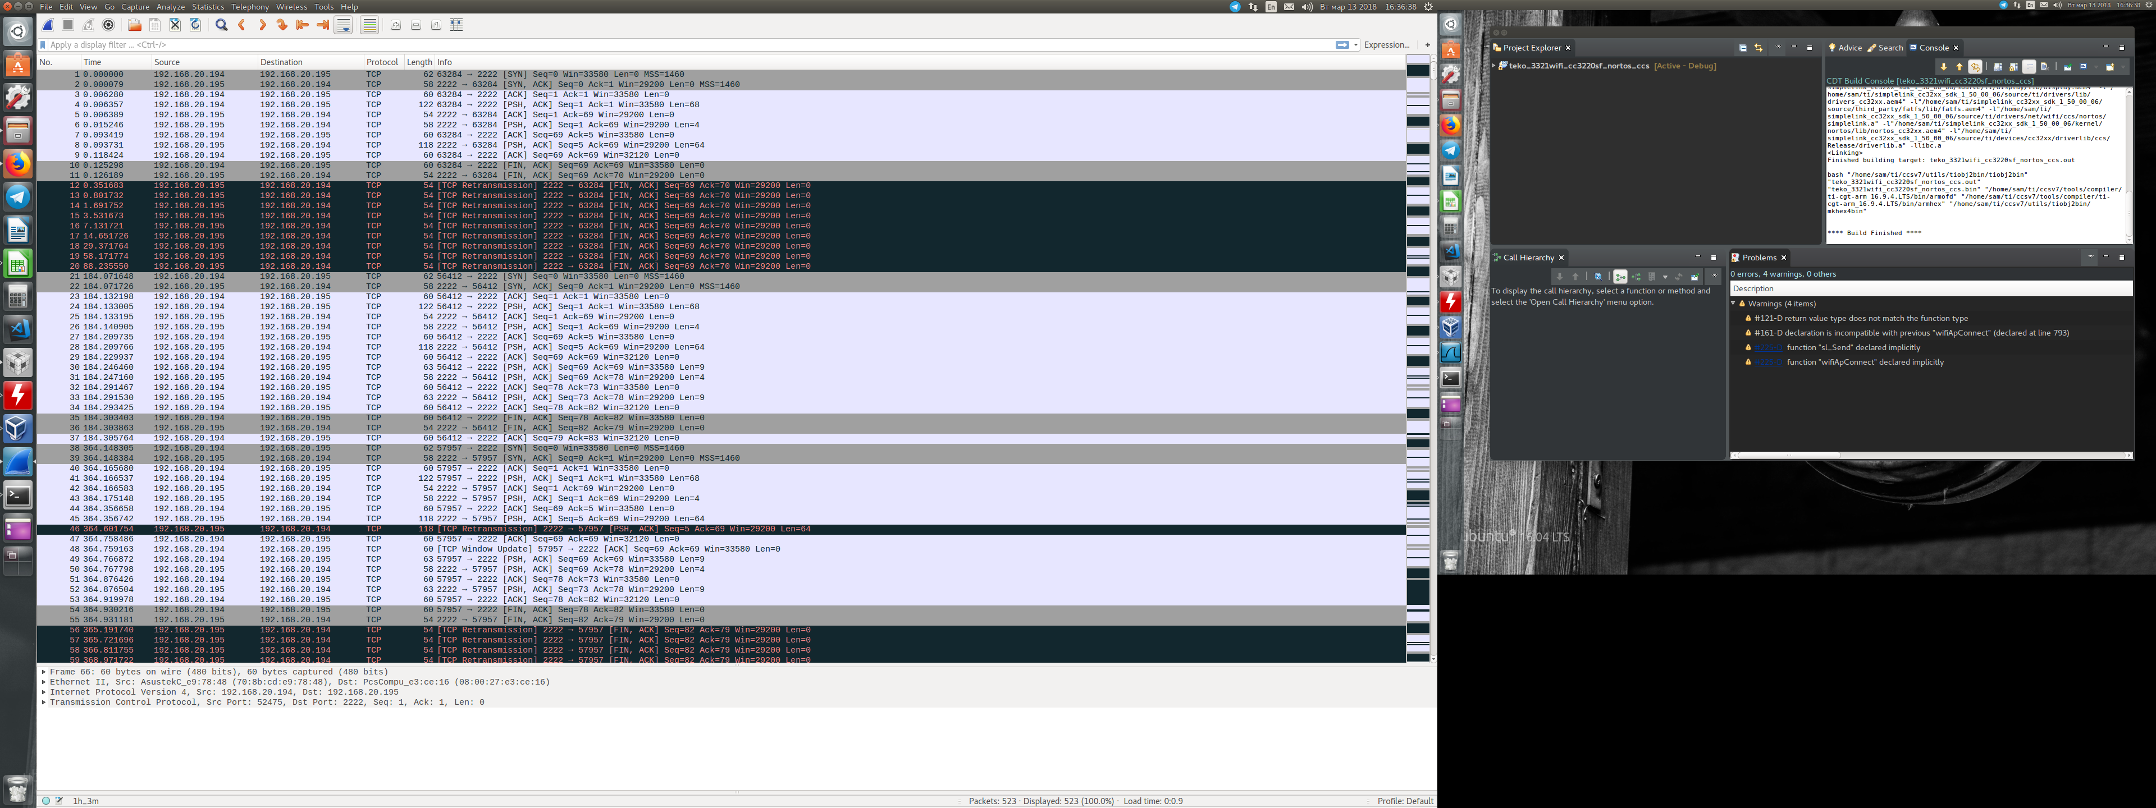
Task: Zoom in packet list text icon
Action: point(396,25)
